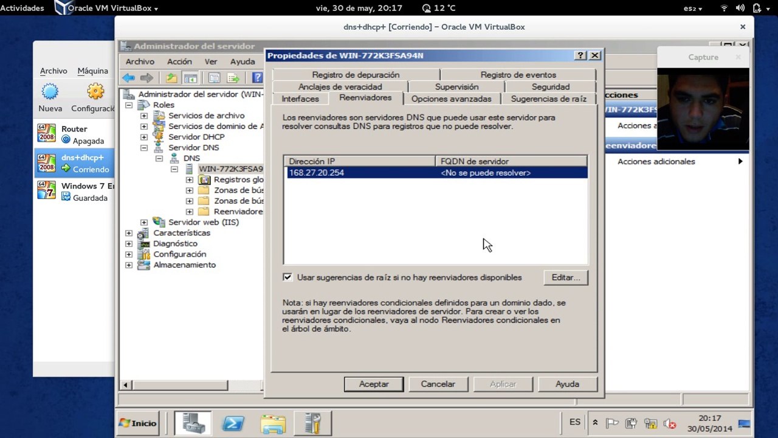Select the Windows 7 VM icon
Image resolution: width=778 pixels, height=438 pixels.
click(47, 190)
